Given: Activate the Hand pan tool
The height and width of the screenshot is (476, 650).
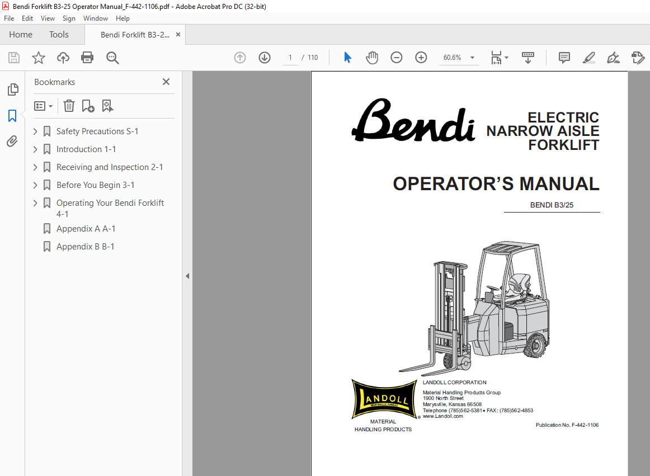Looking at the screenshot, I should [x=372, y=58].
